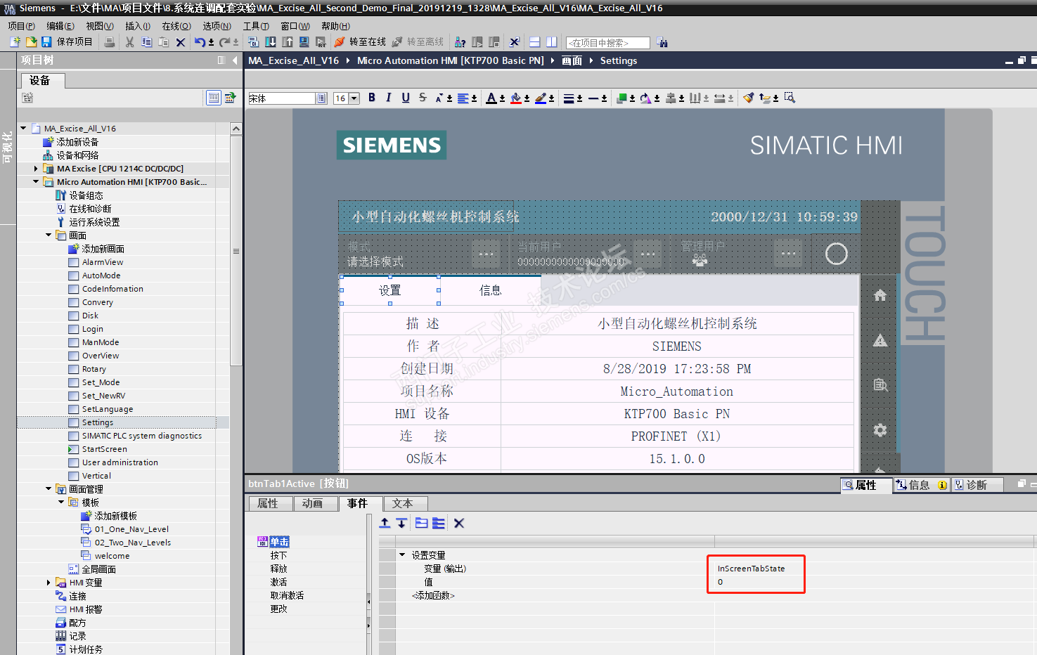
Task: Click the download to device icon
Action: (x=271, y=42)
